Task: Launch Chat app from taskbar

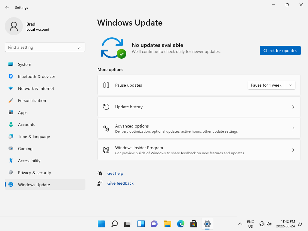Action: [x=154, y=224]
